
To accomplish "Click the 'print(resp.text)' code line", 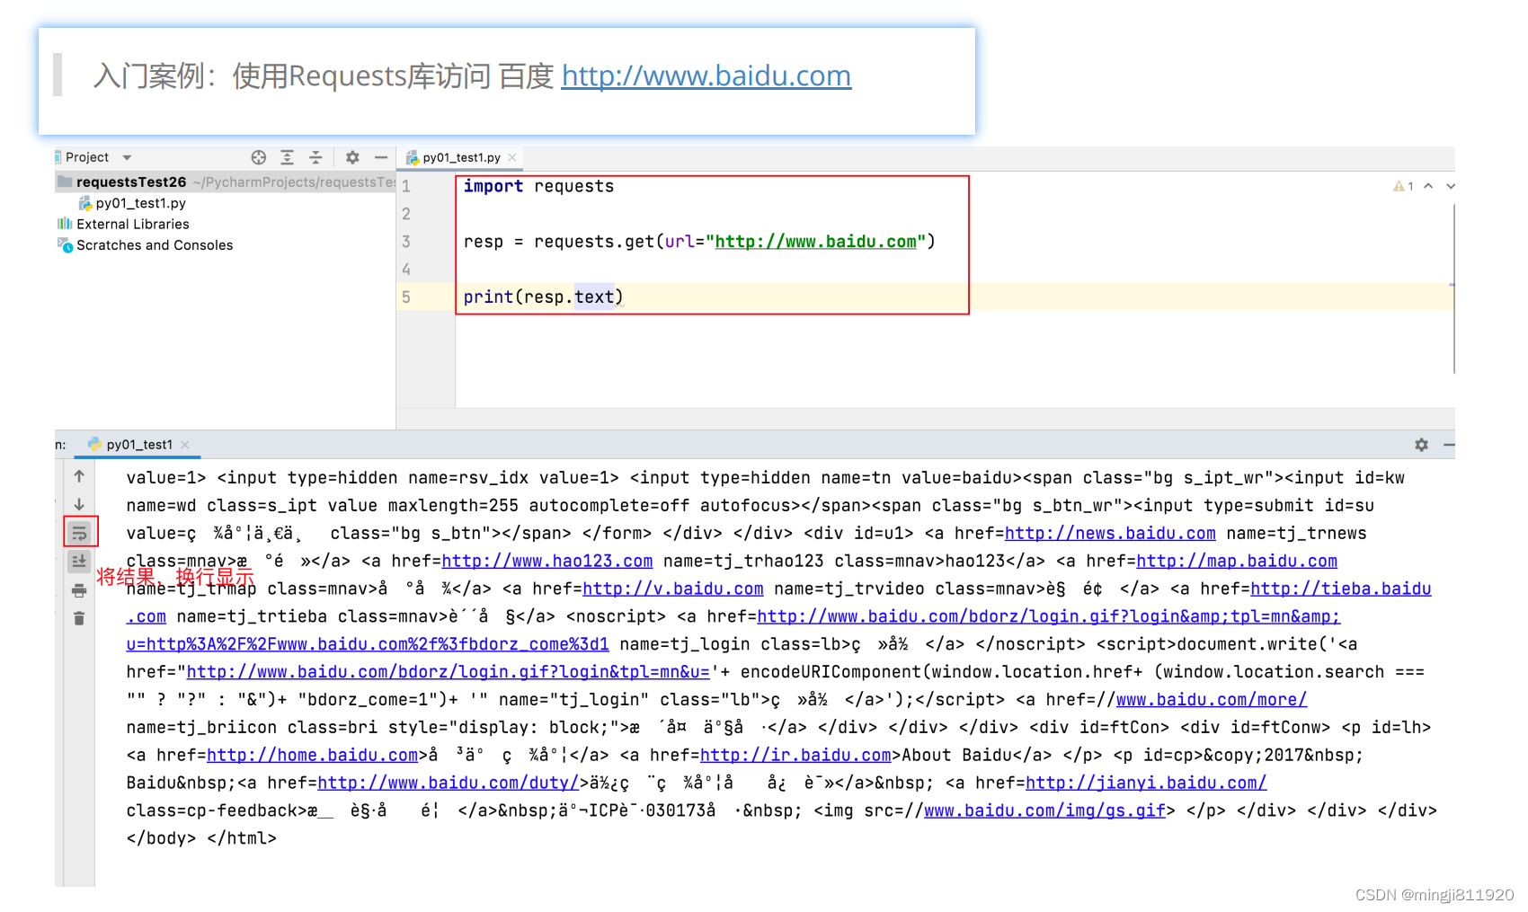I will 544,297.
